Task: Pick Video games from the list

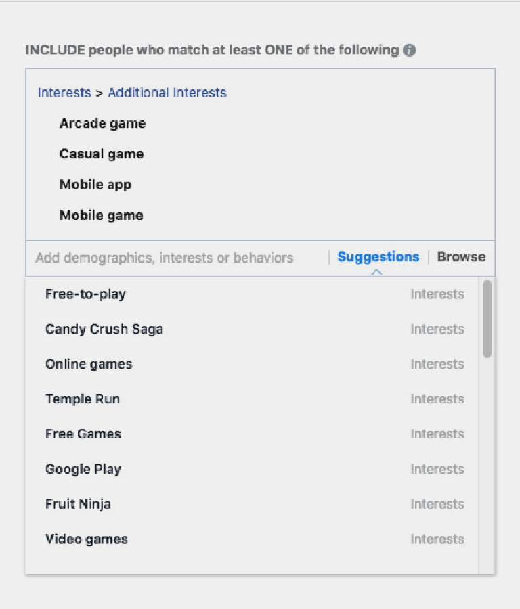Action: click(x=87, y=539)
